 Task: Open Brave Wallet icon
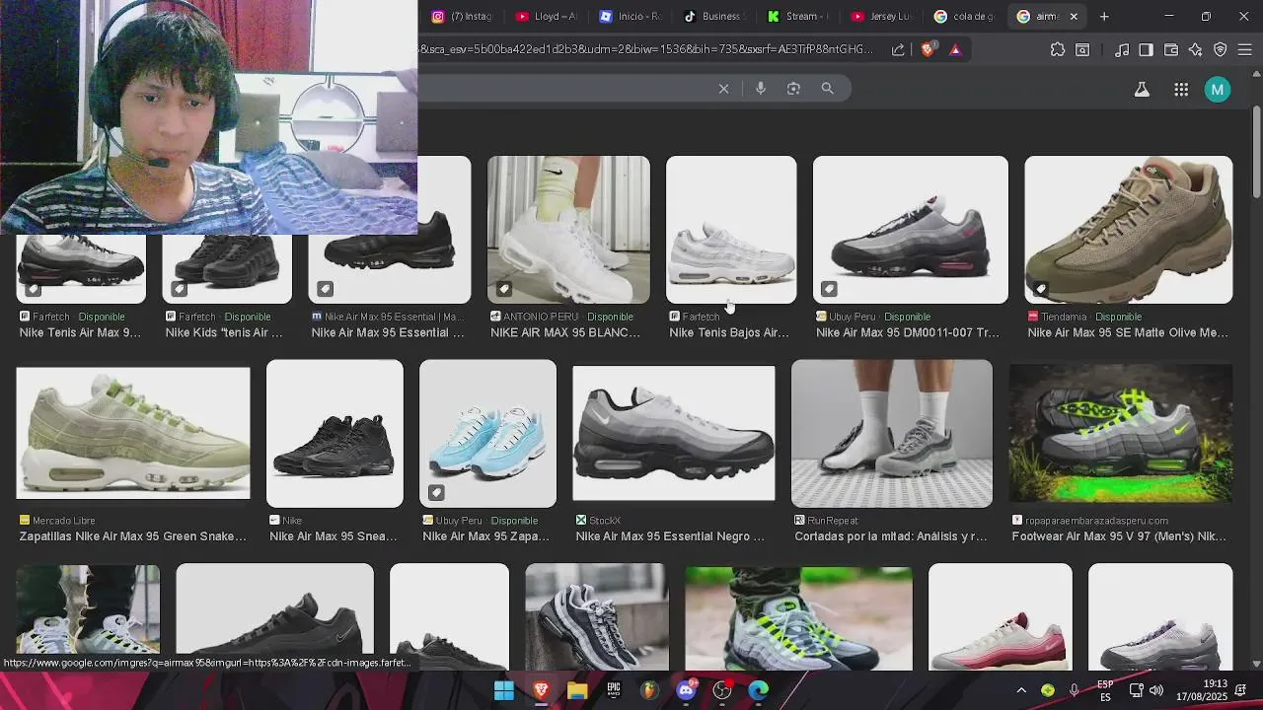[1171, 49]
